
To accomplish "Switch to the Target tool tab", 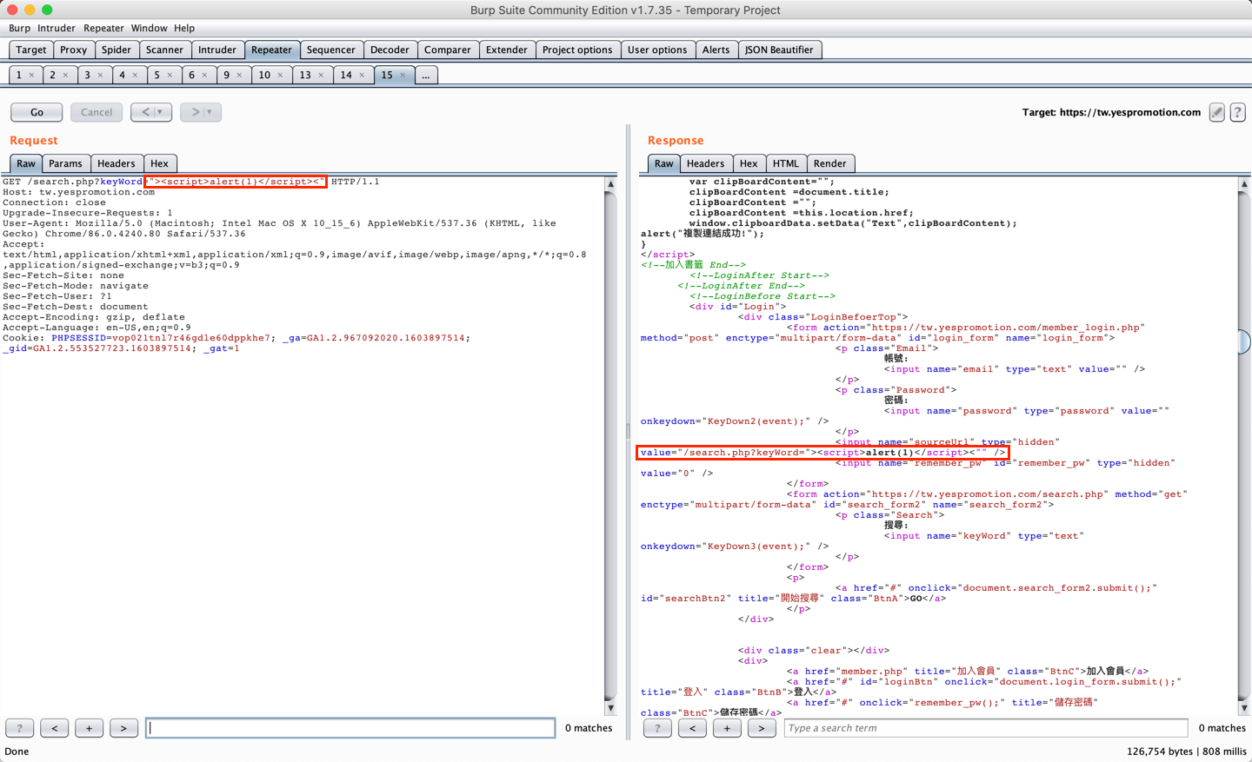I will pyautogui.click(x=31, y=50).
